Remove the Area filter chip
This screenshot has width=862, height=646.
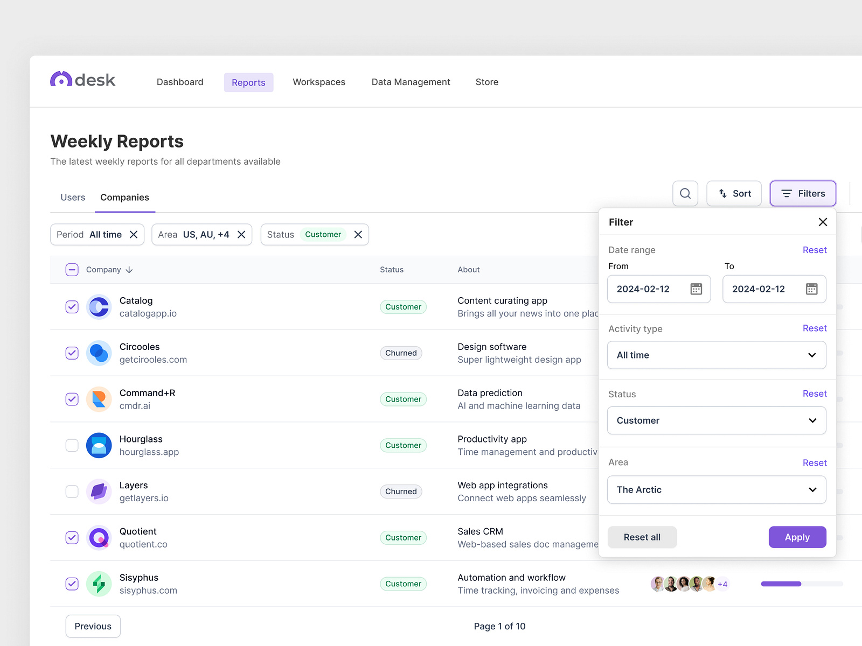pos(241,235)
